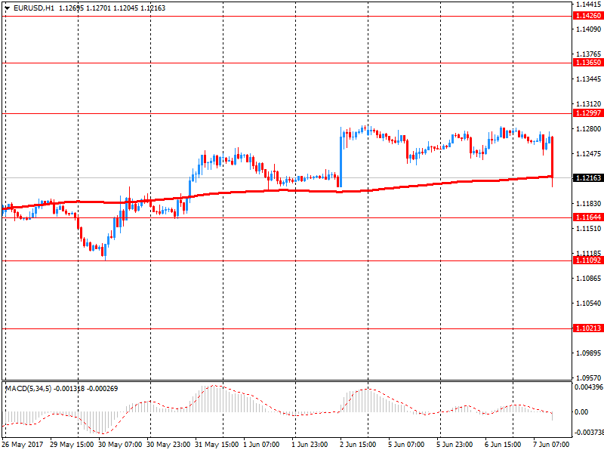
Task: Click the 1.13445 price scale value
Action: click(588, 79)
